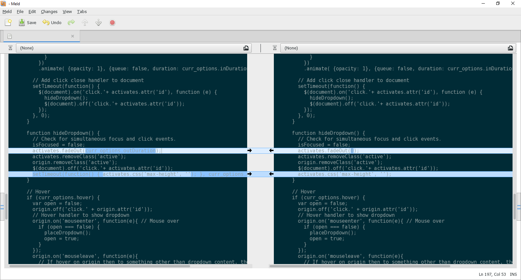Click the INS insert mode indicator

tap(514, 274)
